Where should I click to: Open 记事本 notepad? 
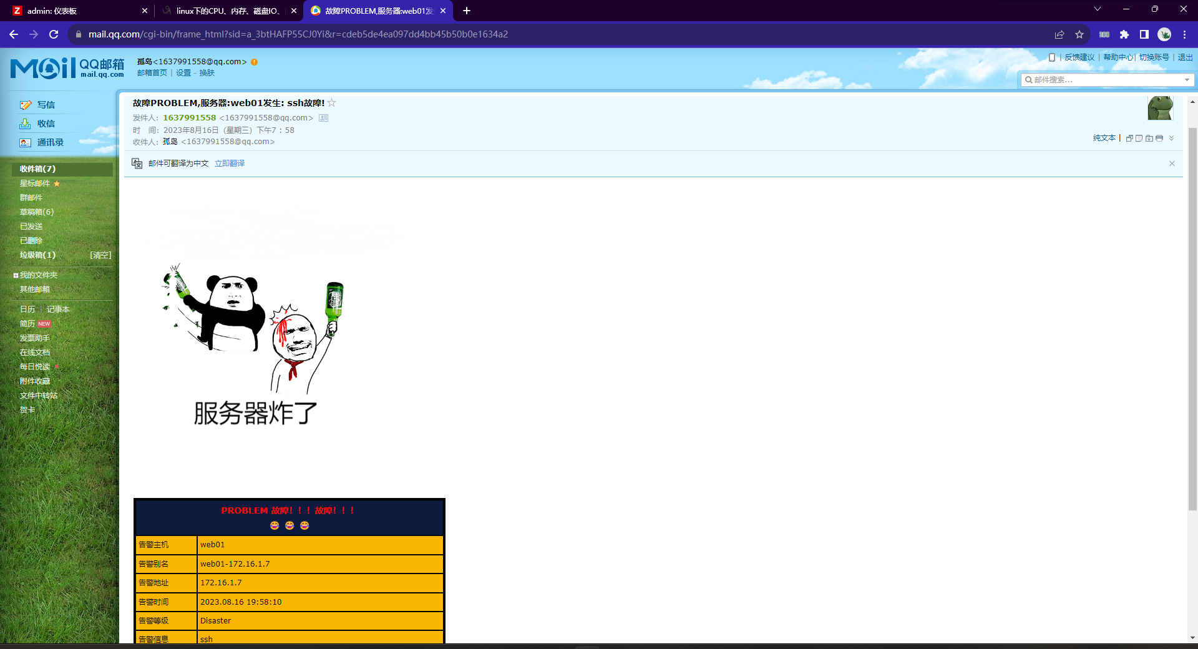tap(58, 310)
